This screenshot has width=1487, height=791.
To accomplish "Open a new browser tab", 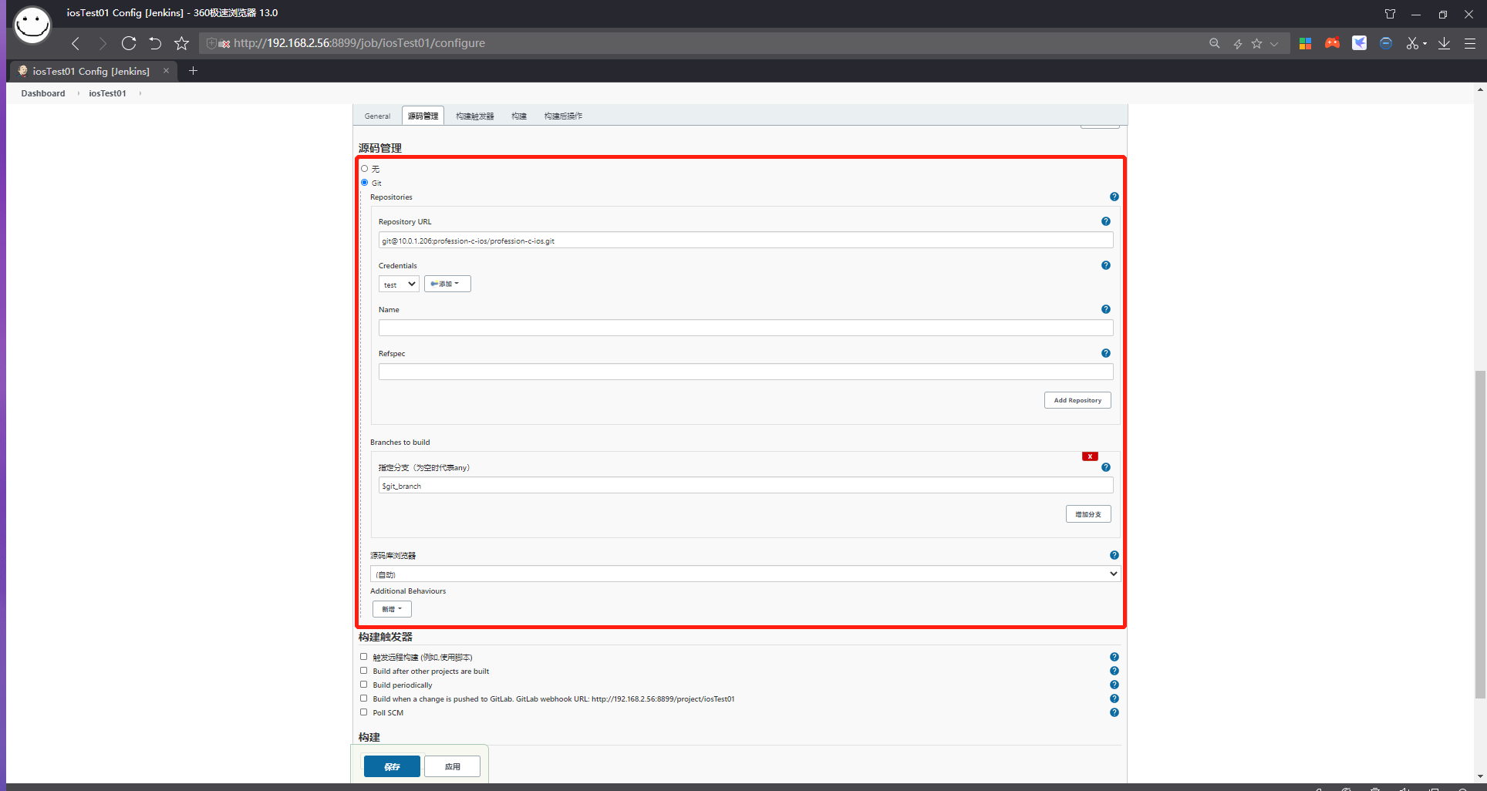I will click(x=193, y=71).
